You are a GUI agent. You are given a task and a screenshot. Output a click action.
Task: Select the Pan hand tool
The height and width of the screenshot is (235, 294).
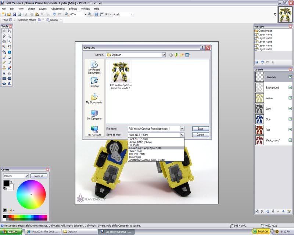point(10,47)
